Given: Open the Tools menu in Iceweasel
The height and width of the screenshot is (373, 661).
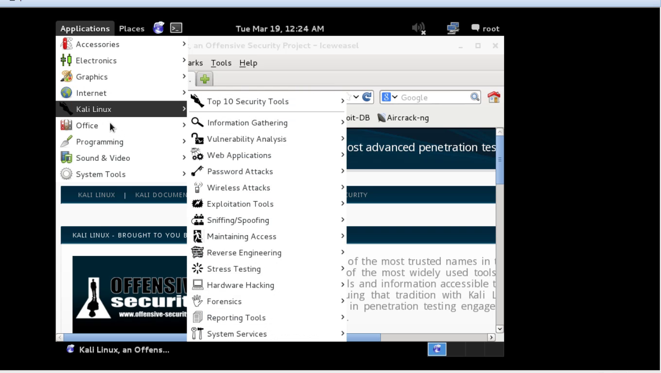Looking at the screenshot, I should (x=221, y=63).
